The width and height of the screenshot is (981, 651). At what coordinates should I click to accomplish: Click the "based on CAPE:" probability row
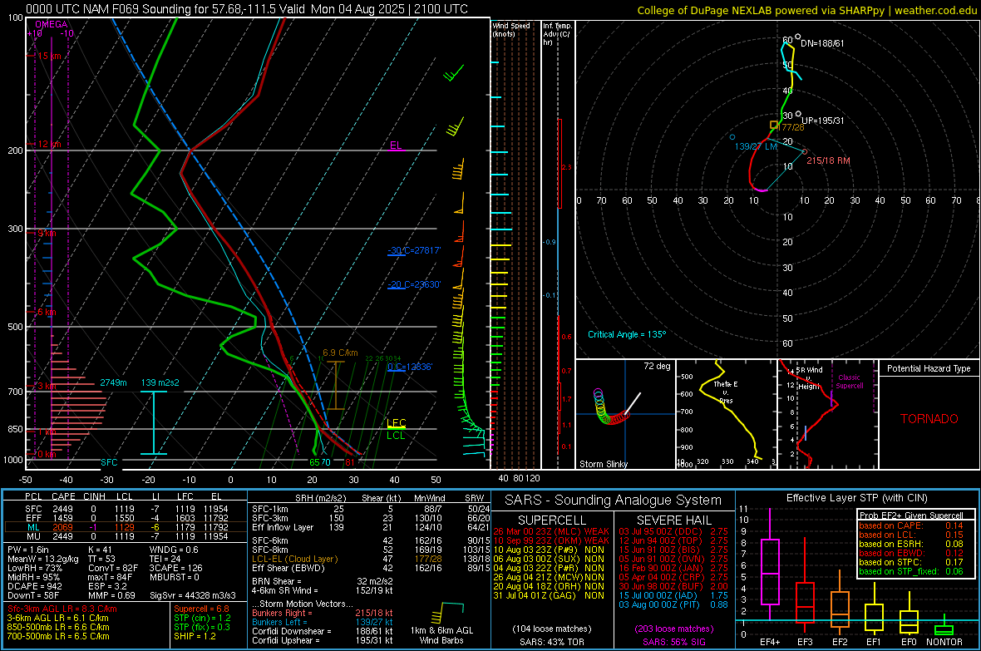pyautogui.click(x=911, y=525)
